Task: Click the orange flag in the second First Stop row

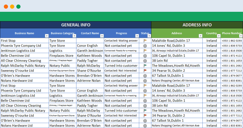Action: pos(145,86)
